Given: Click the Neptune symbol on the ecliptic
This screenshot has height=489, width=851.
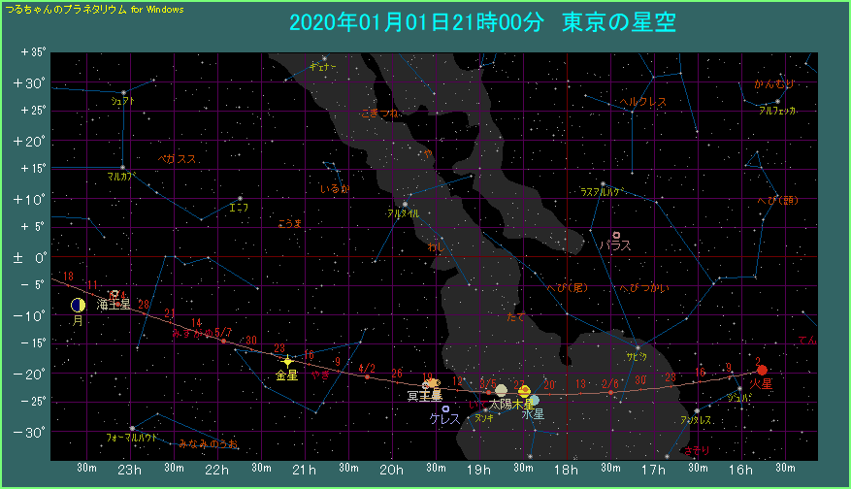Looking at the screenshot, I should tap(115, 294).
